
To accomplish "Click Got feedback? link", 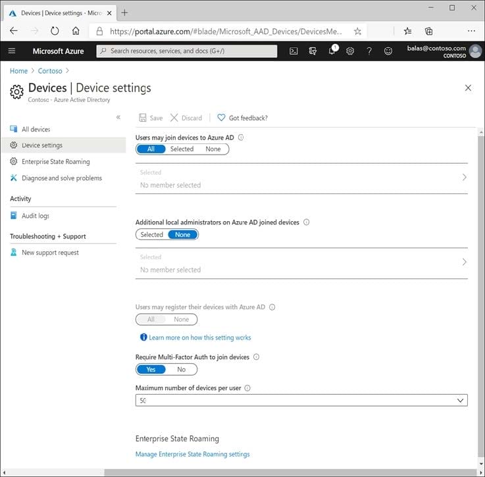I will pyautogui.click(x=242, y=118).
